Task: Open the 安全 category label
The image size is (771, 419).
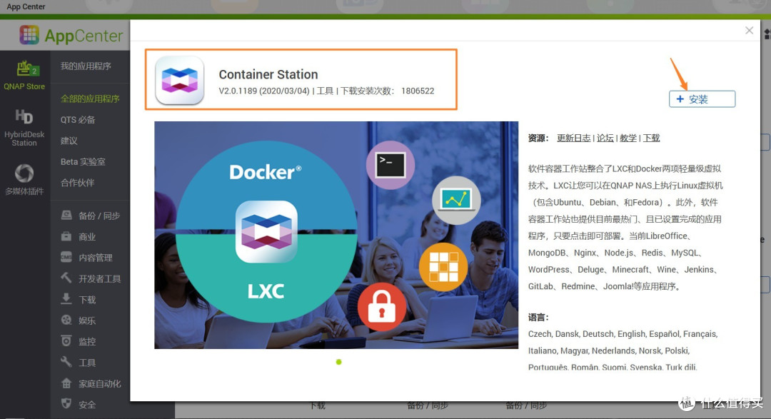Action: (x=87, y=405)
